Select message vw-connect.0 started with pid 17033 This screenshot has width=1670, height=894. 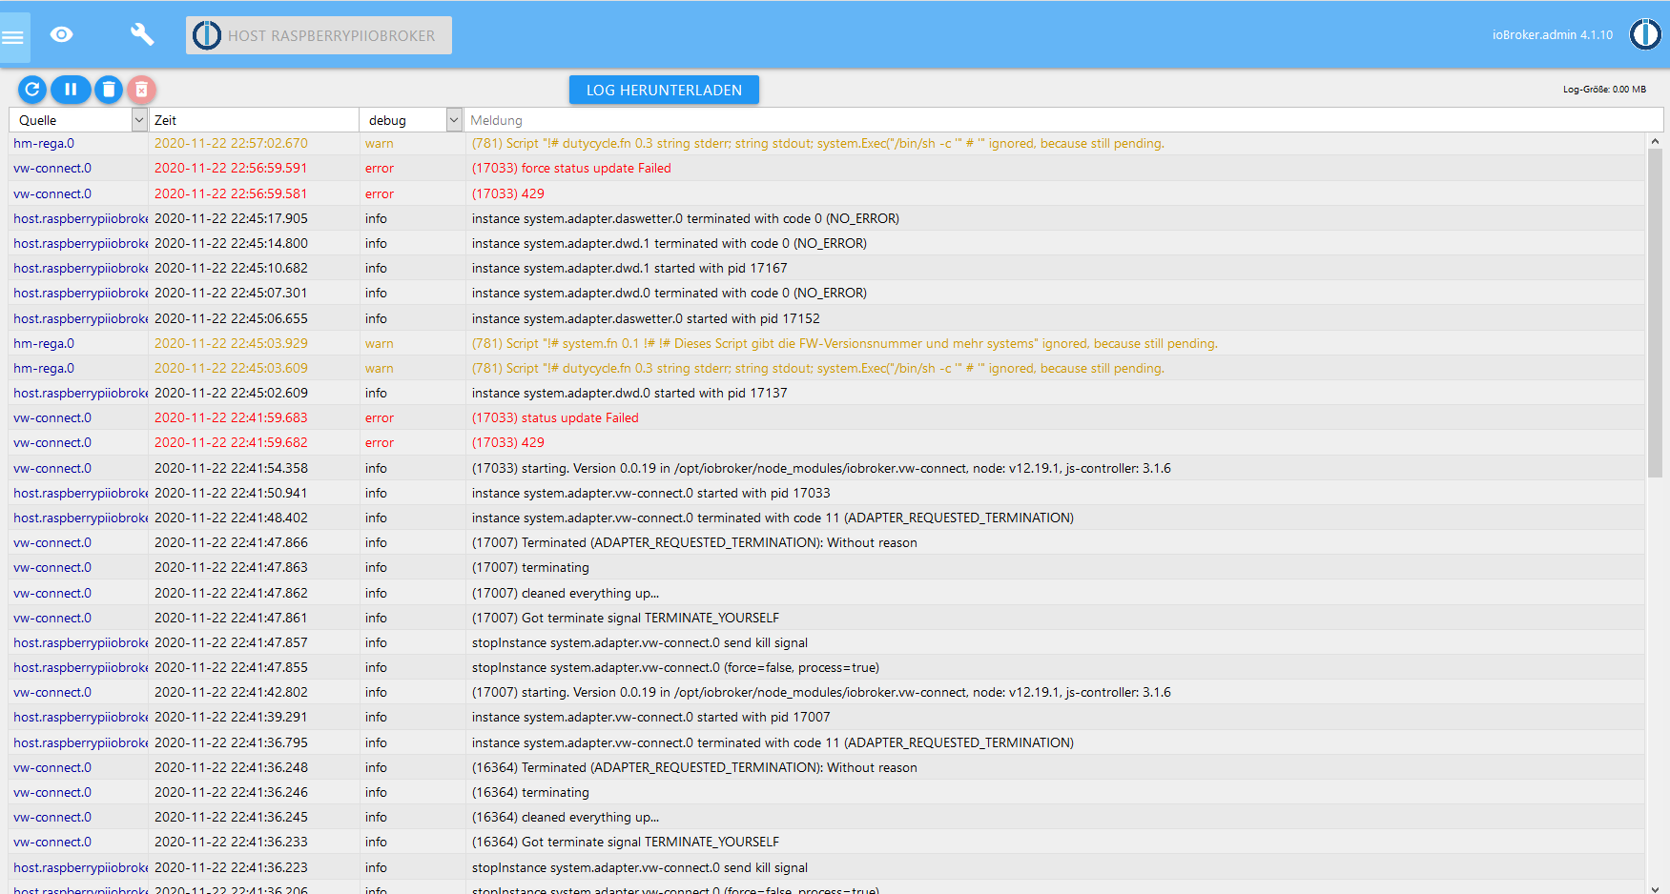coord(651,493)
